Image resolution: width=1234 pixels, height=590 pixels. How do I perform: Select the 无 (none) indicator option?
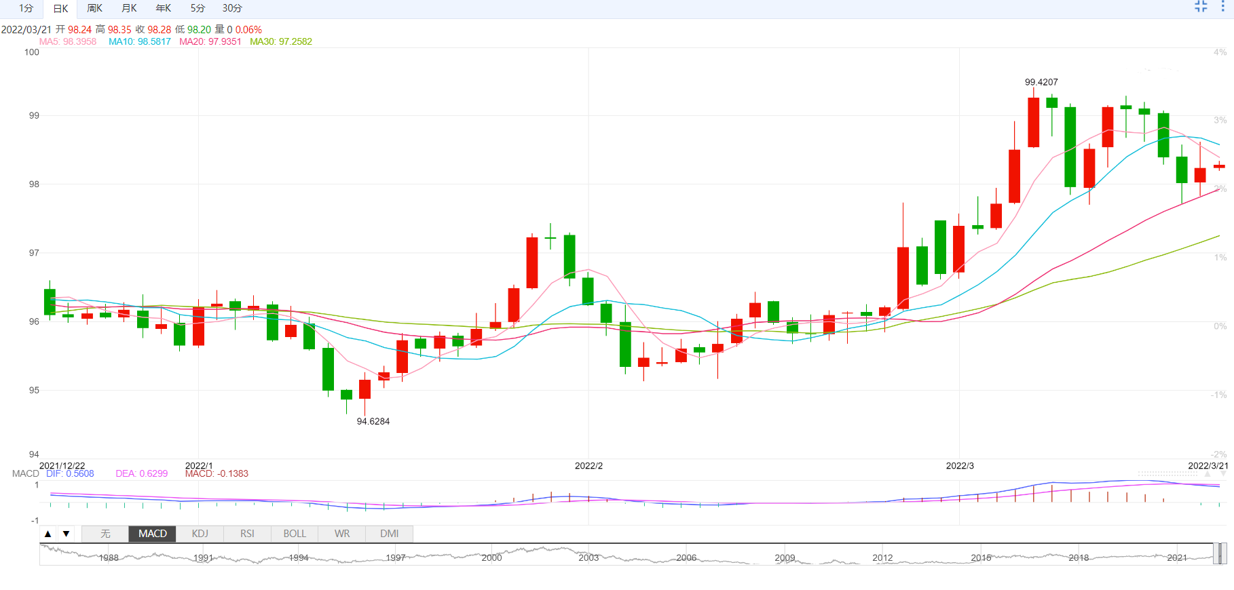(105, 534)
